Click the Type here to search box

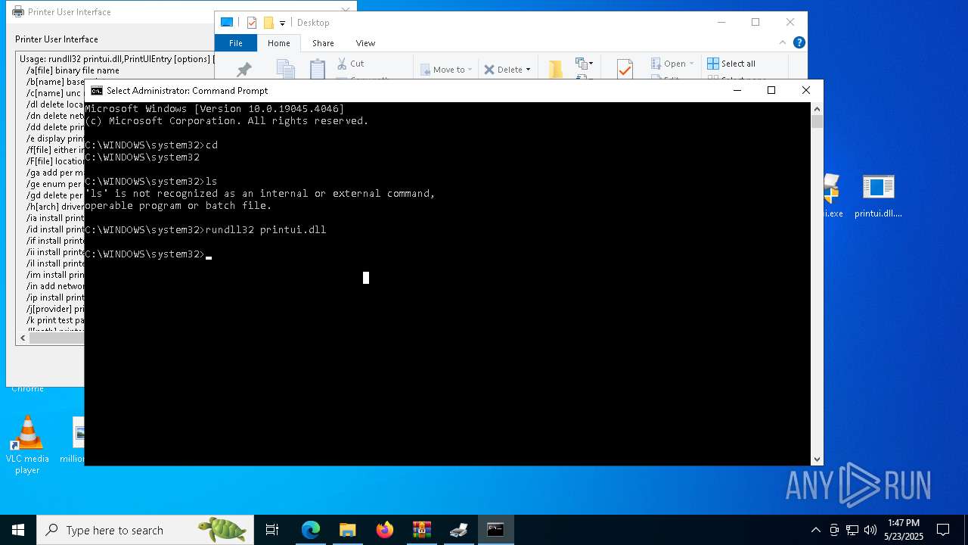(x=145, y=530)
